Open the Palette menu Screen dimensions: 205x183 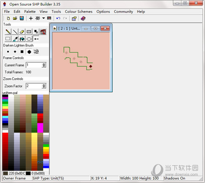click(30, 12)
